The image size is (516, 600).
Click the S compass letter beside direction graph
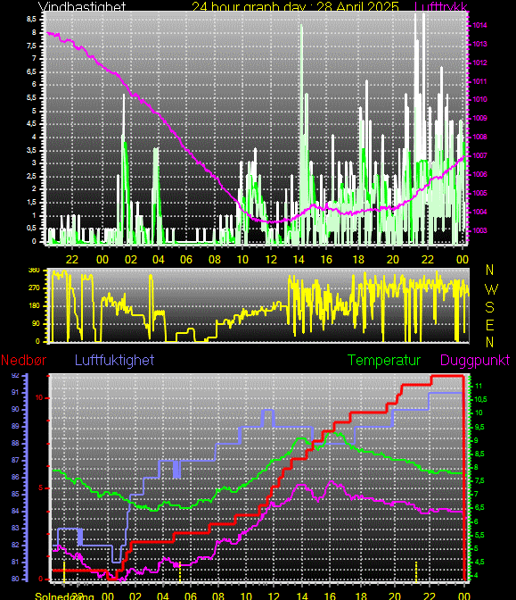point(489,307)
